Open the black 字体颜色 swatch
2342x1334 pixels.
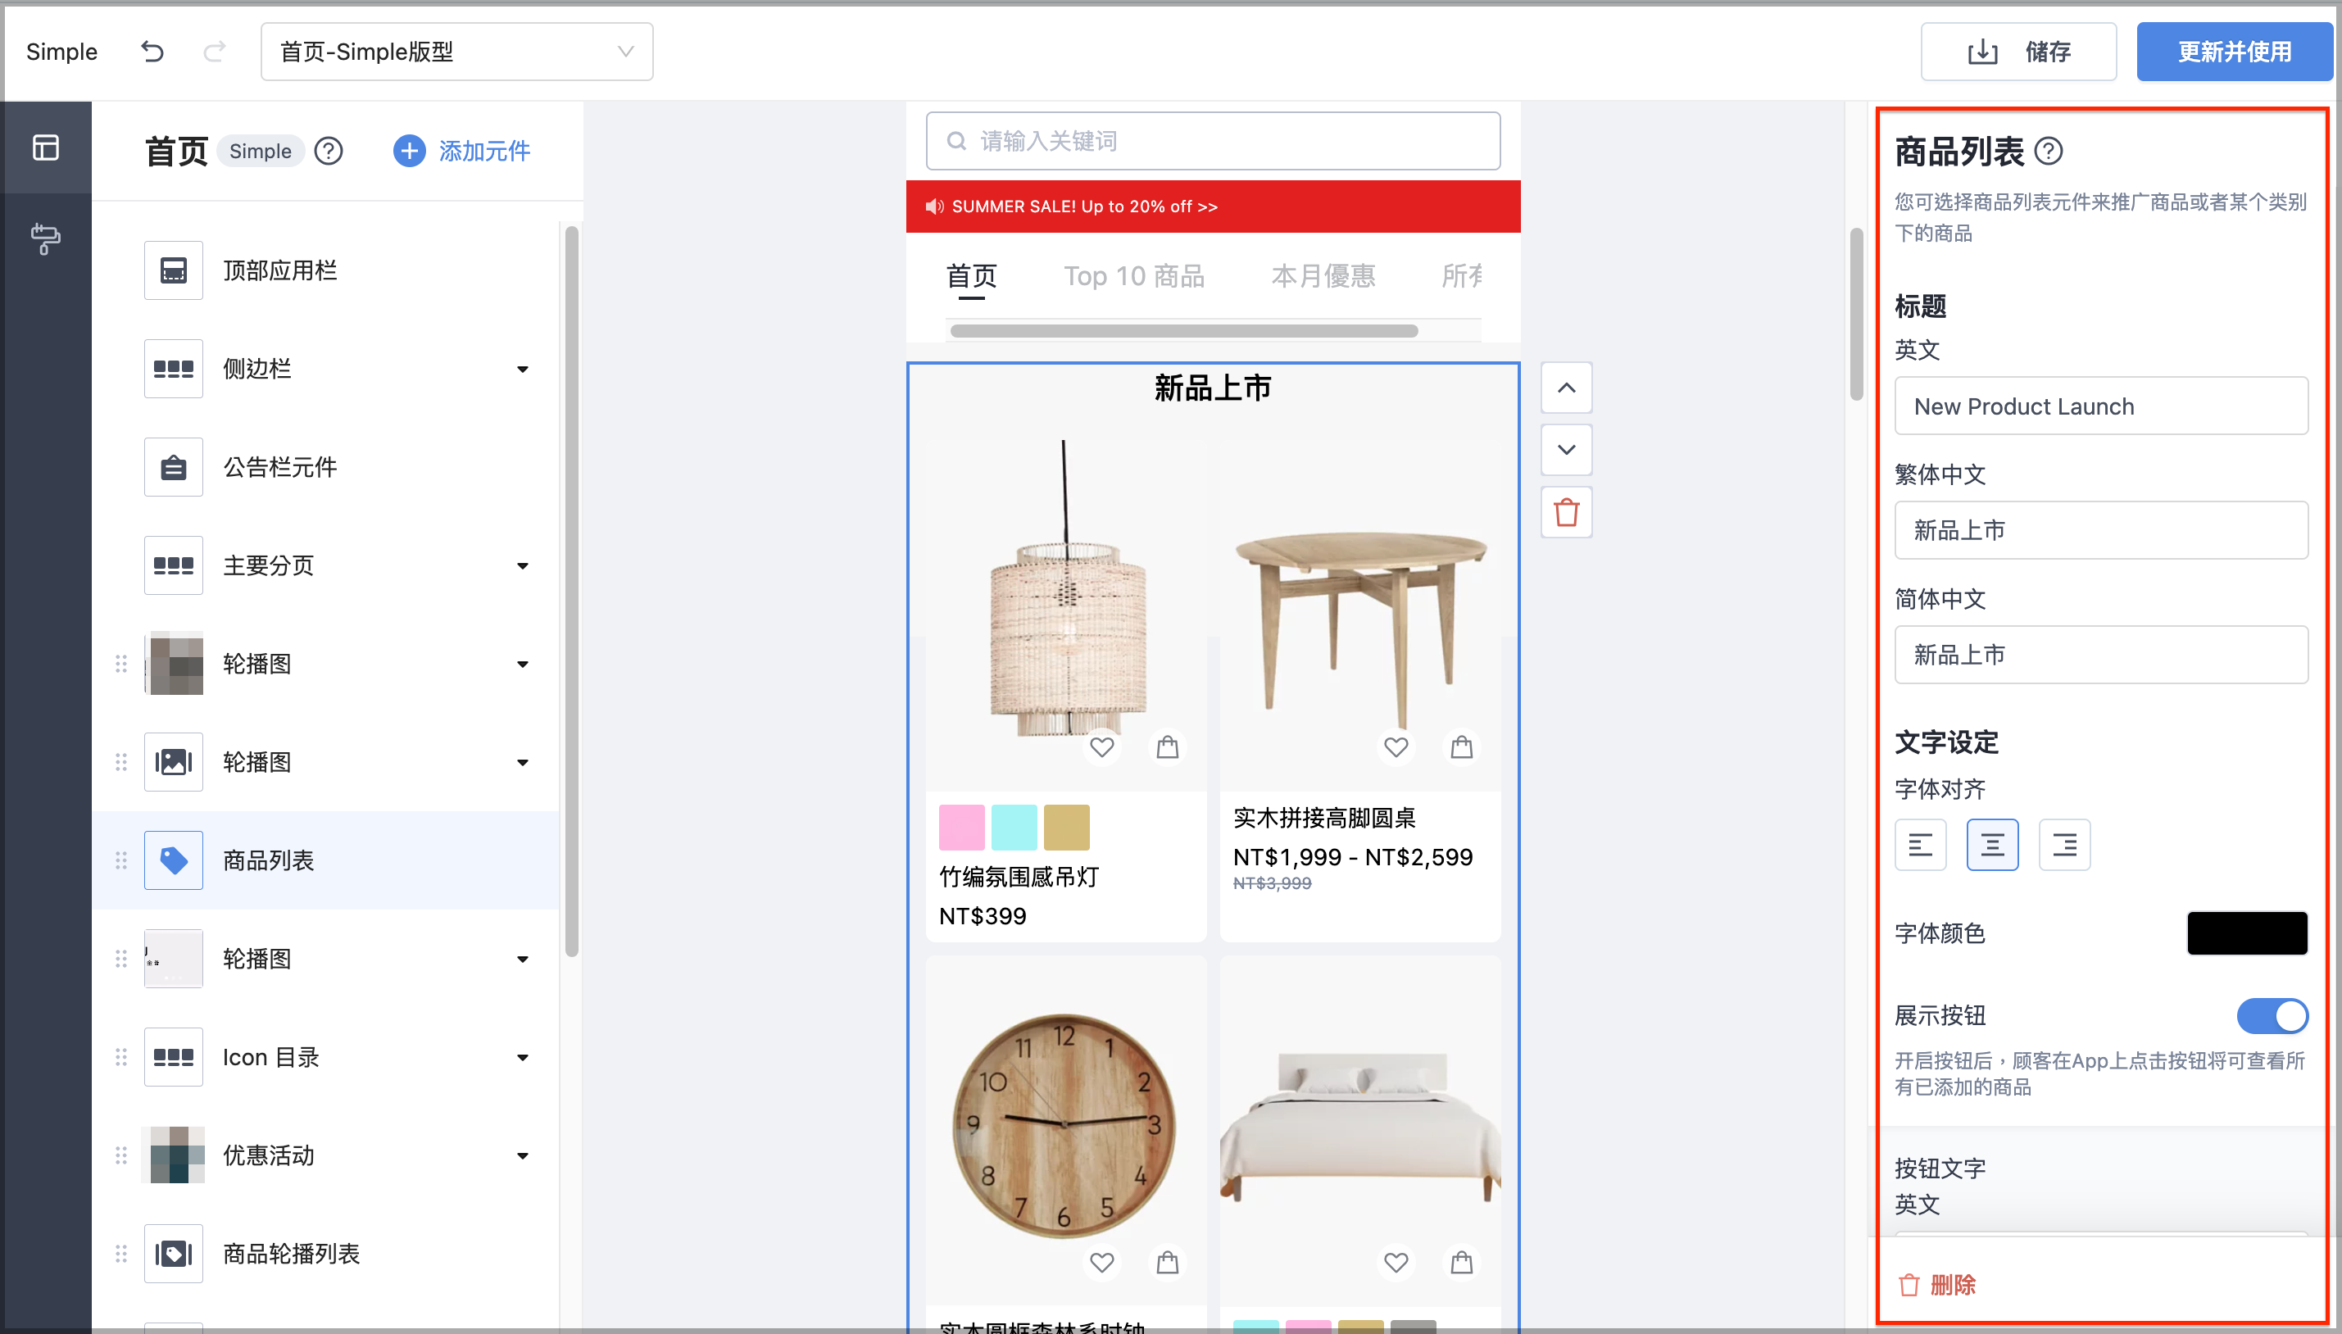pyautogui.click(x=2248, y=933)
